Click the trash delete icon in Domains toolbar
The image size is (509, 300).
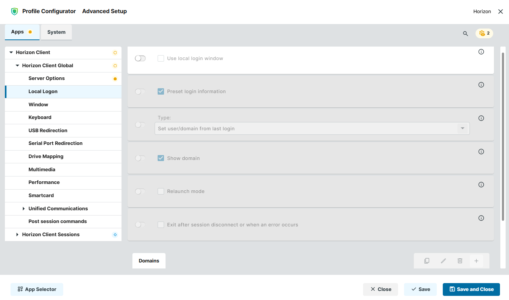tap(460, 261)
